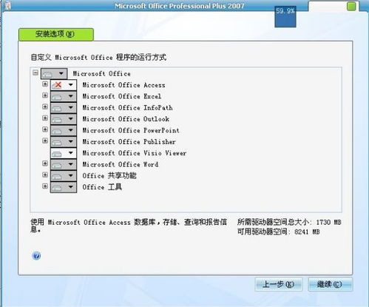Click the 自定义 Microsoft Office 程序的运行方式 heading

click(x=98, y=58)
